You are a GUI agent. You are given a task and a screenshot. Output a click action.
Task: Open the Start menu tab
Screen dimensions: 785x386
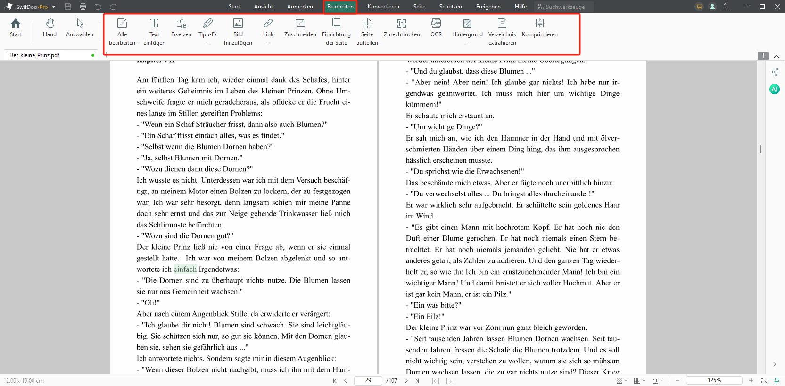coord(234,7)
